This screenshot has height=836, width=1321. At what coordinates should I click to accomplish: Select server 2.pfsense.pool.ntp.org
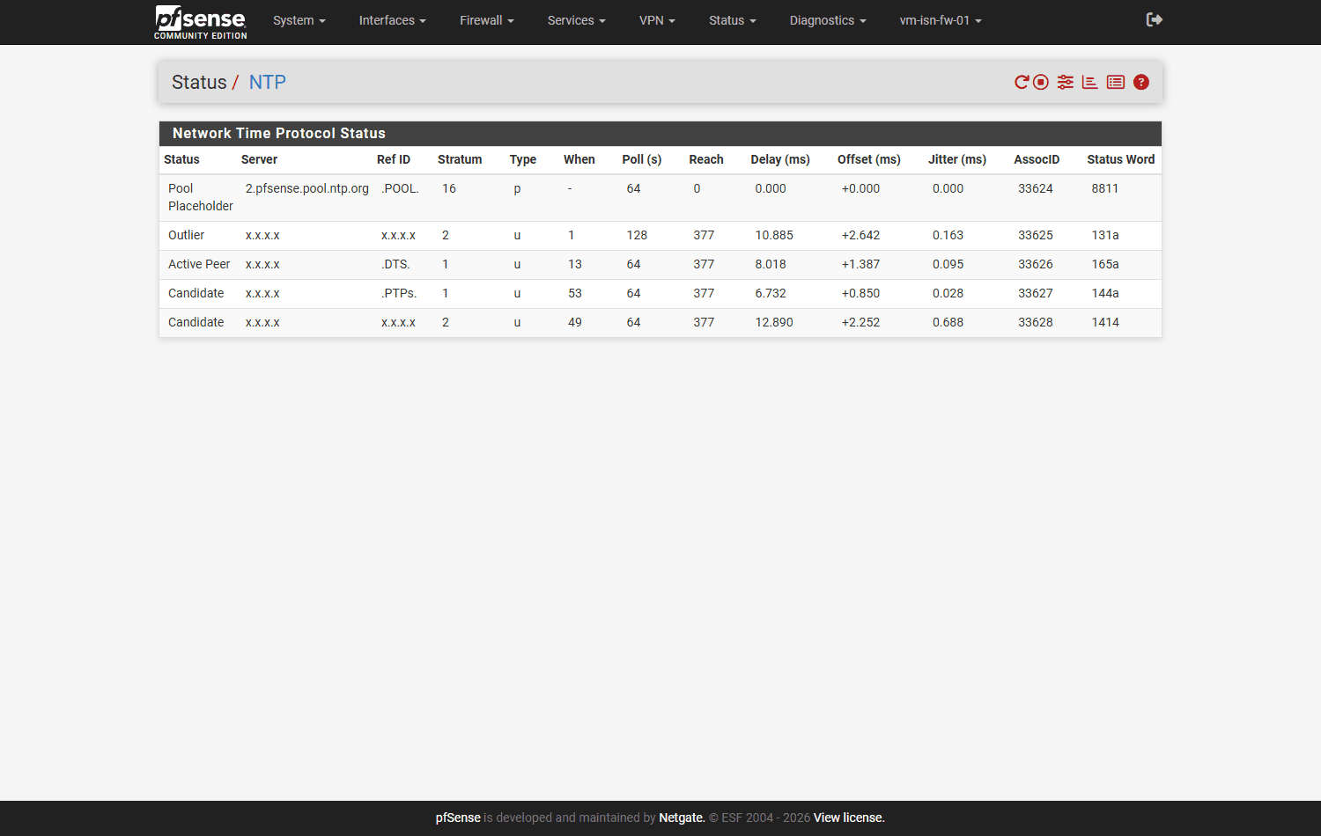point(307,188)
